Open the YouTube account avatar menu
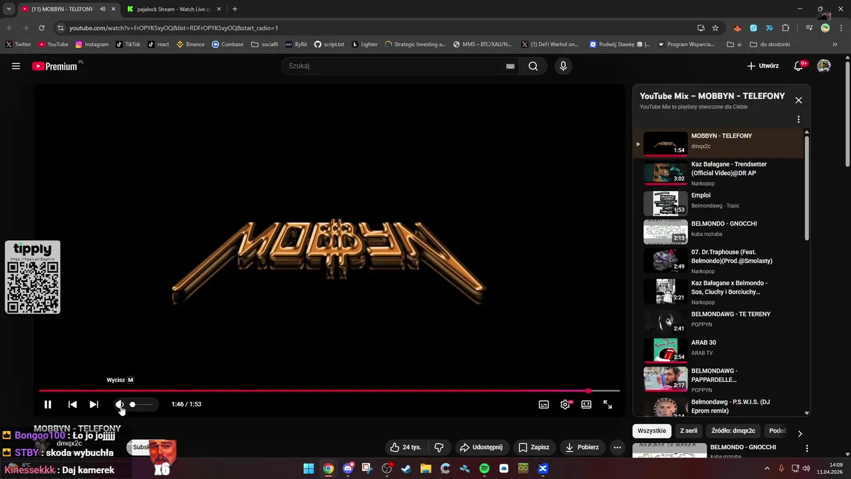851x479 pixels. (x=824, y=66)
